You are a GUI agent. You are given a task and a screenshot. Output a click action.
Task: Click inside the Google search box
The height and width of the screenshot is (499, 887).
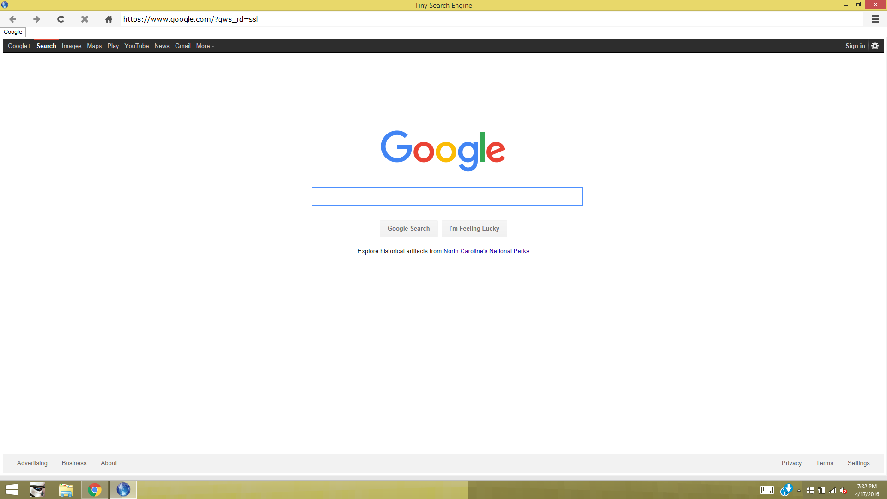click(x=447, y=196)
